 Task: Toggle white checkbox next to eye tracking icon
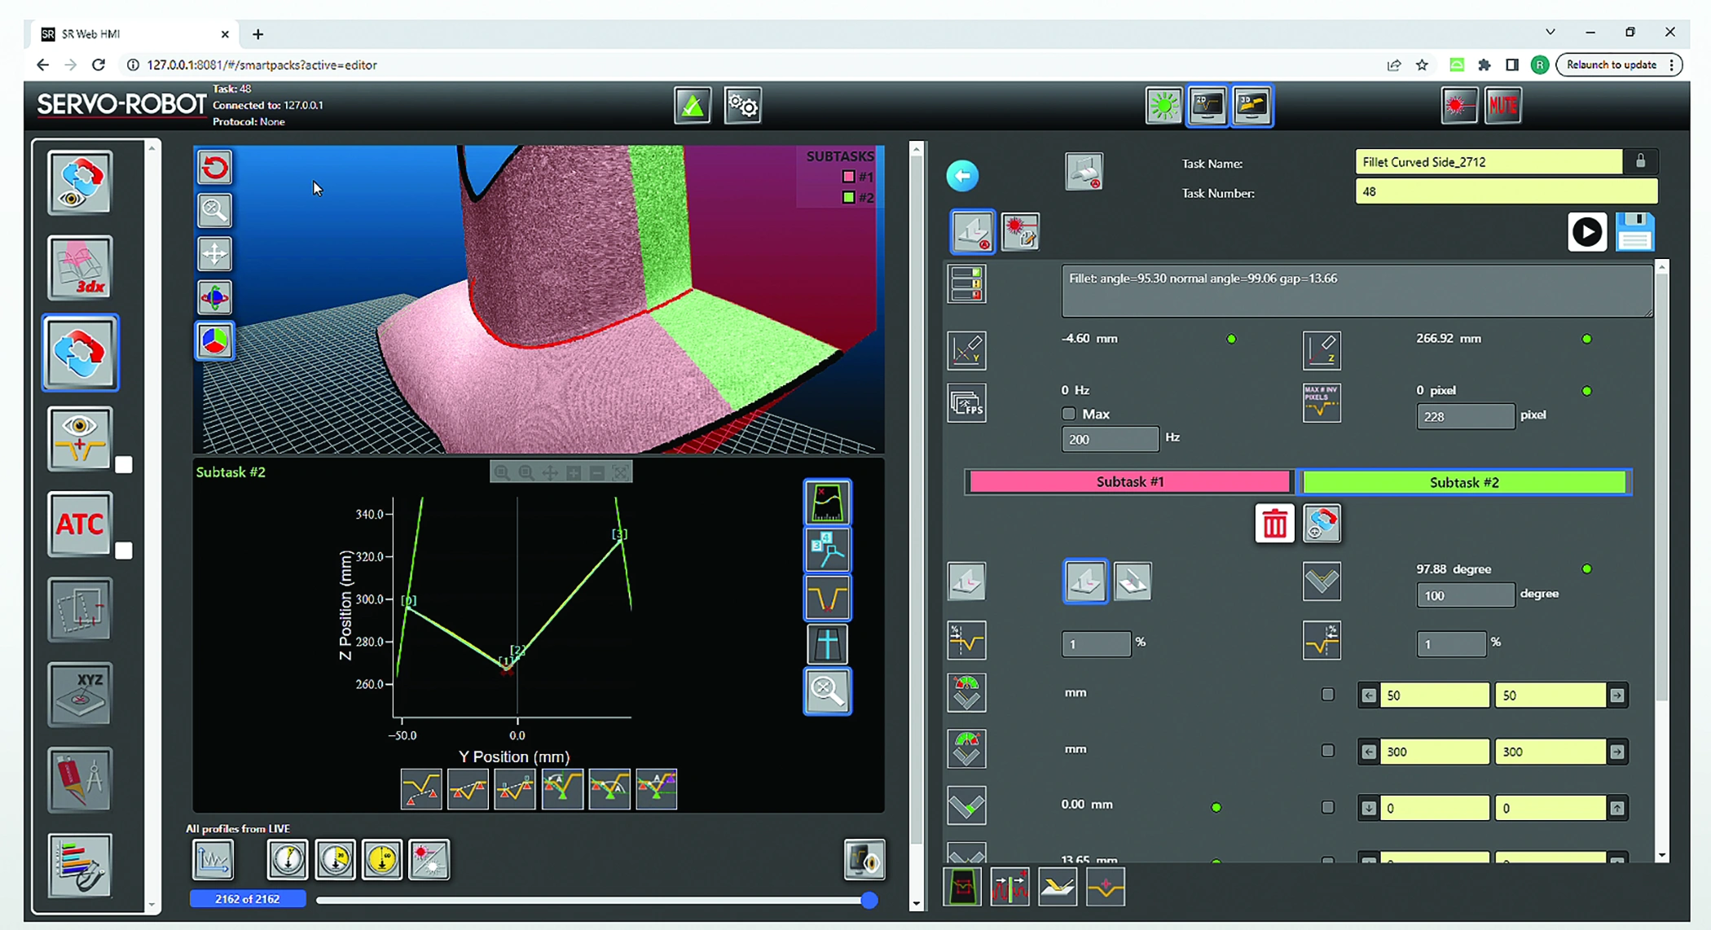[x=123, y=465]
